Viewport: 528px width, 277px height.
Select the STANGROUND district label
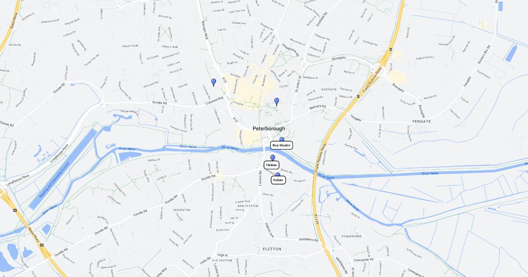point(352,236)
